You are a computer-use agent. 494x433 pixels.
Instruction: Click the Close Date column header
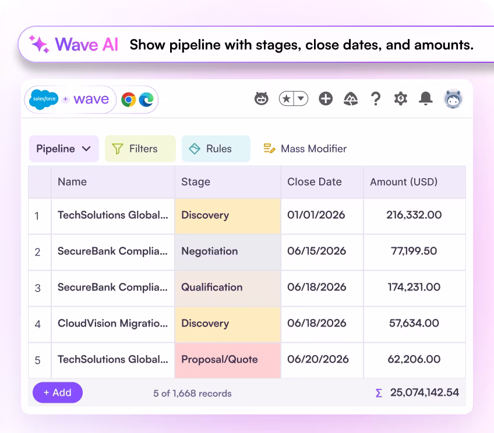(322, 182)
